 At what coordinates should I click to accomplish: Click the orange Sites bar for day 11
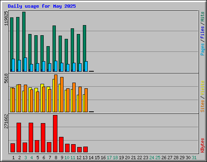[74, 97]
